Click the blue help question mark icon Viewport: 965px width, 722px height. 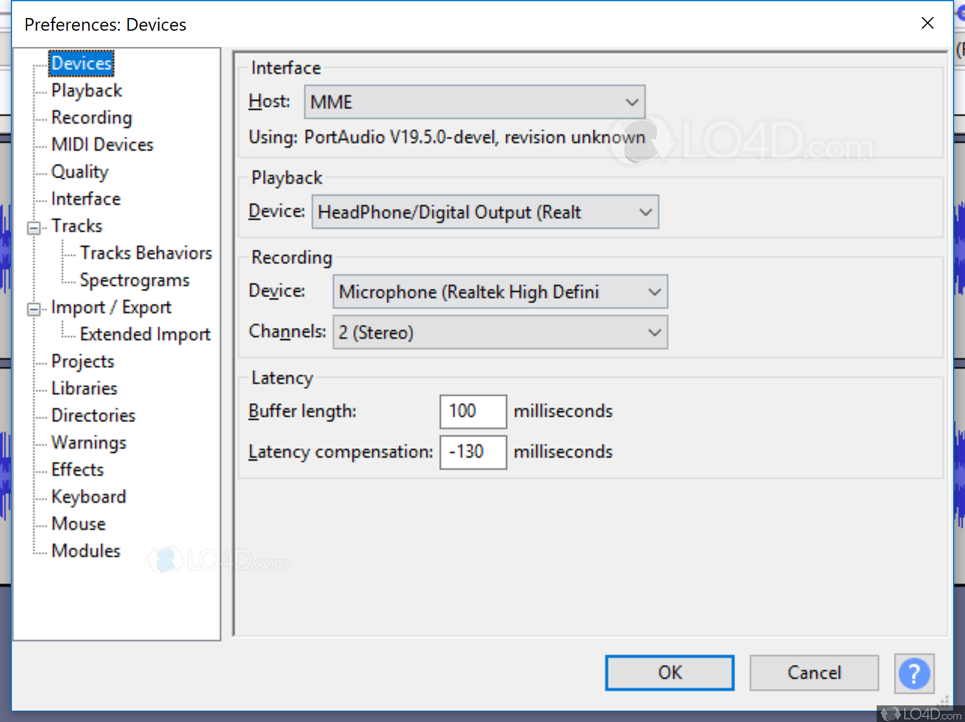coord(914,673)
